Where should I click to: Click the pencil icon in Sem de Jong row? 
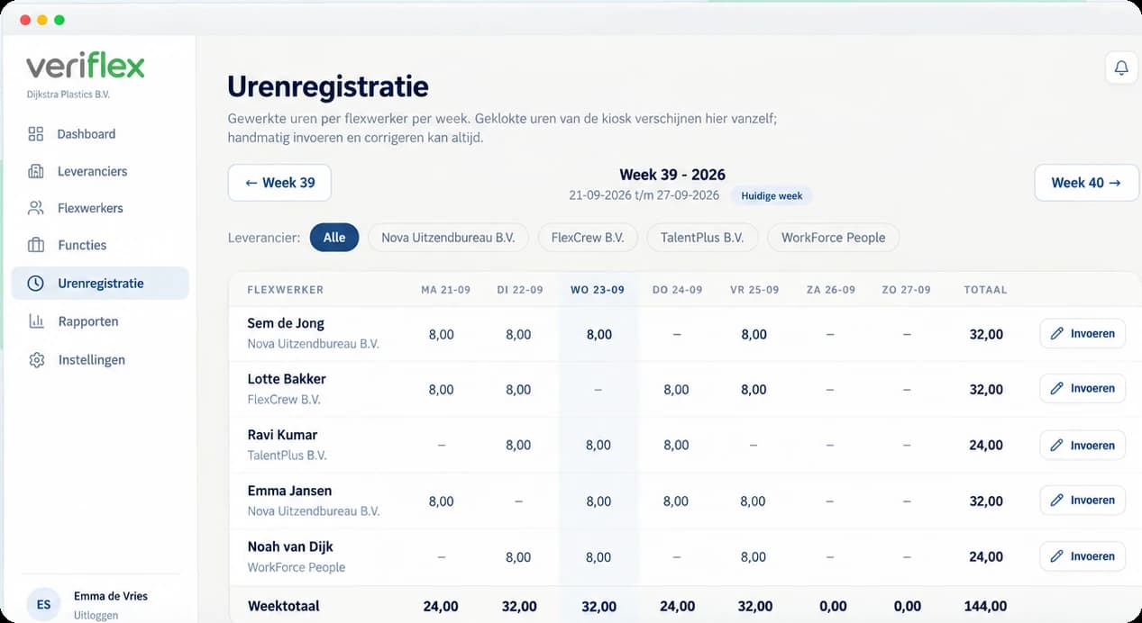tap(1056, 333)
